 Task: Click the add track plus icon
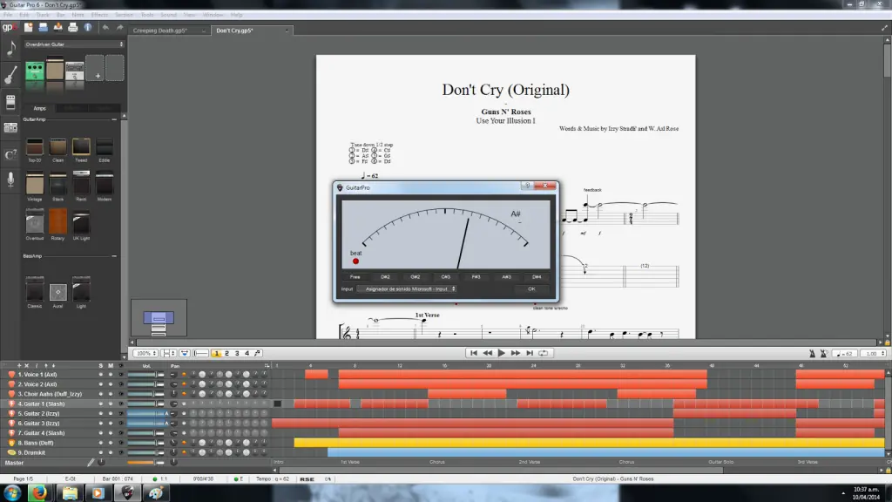[x=19, y=365]
